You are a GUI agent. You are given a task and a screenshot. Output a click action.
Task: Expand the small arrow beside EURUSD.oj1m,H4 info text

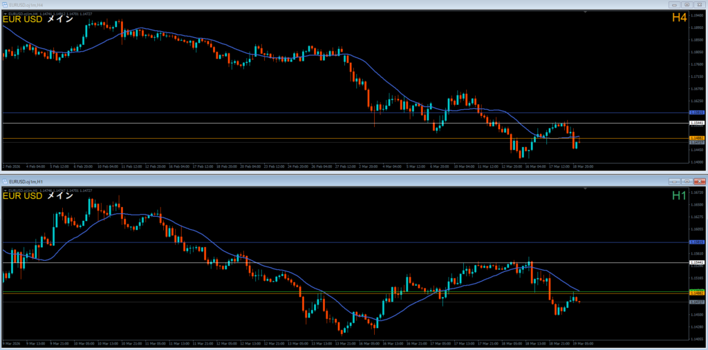5,13
